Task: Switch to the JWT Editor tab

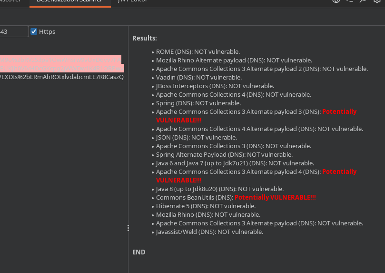Action: coord(132,1)
